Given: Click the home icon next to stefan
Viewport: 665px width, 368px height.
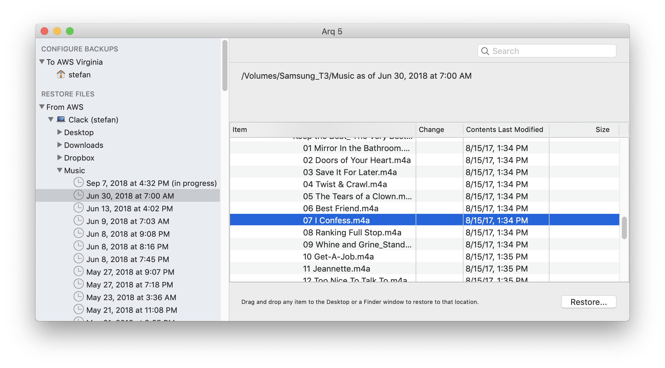Looking at the screenshot, I should point(61,75).
